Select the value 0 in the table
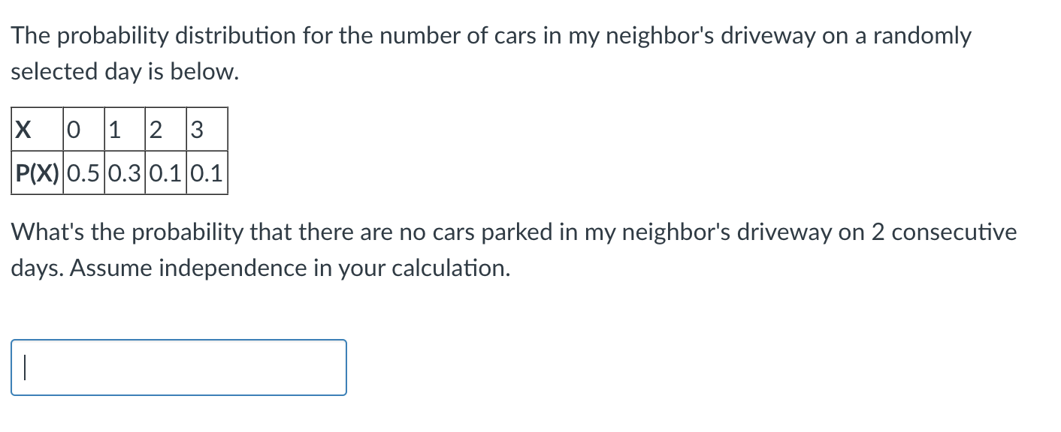 click(x=83, y=129)
